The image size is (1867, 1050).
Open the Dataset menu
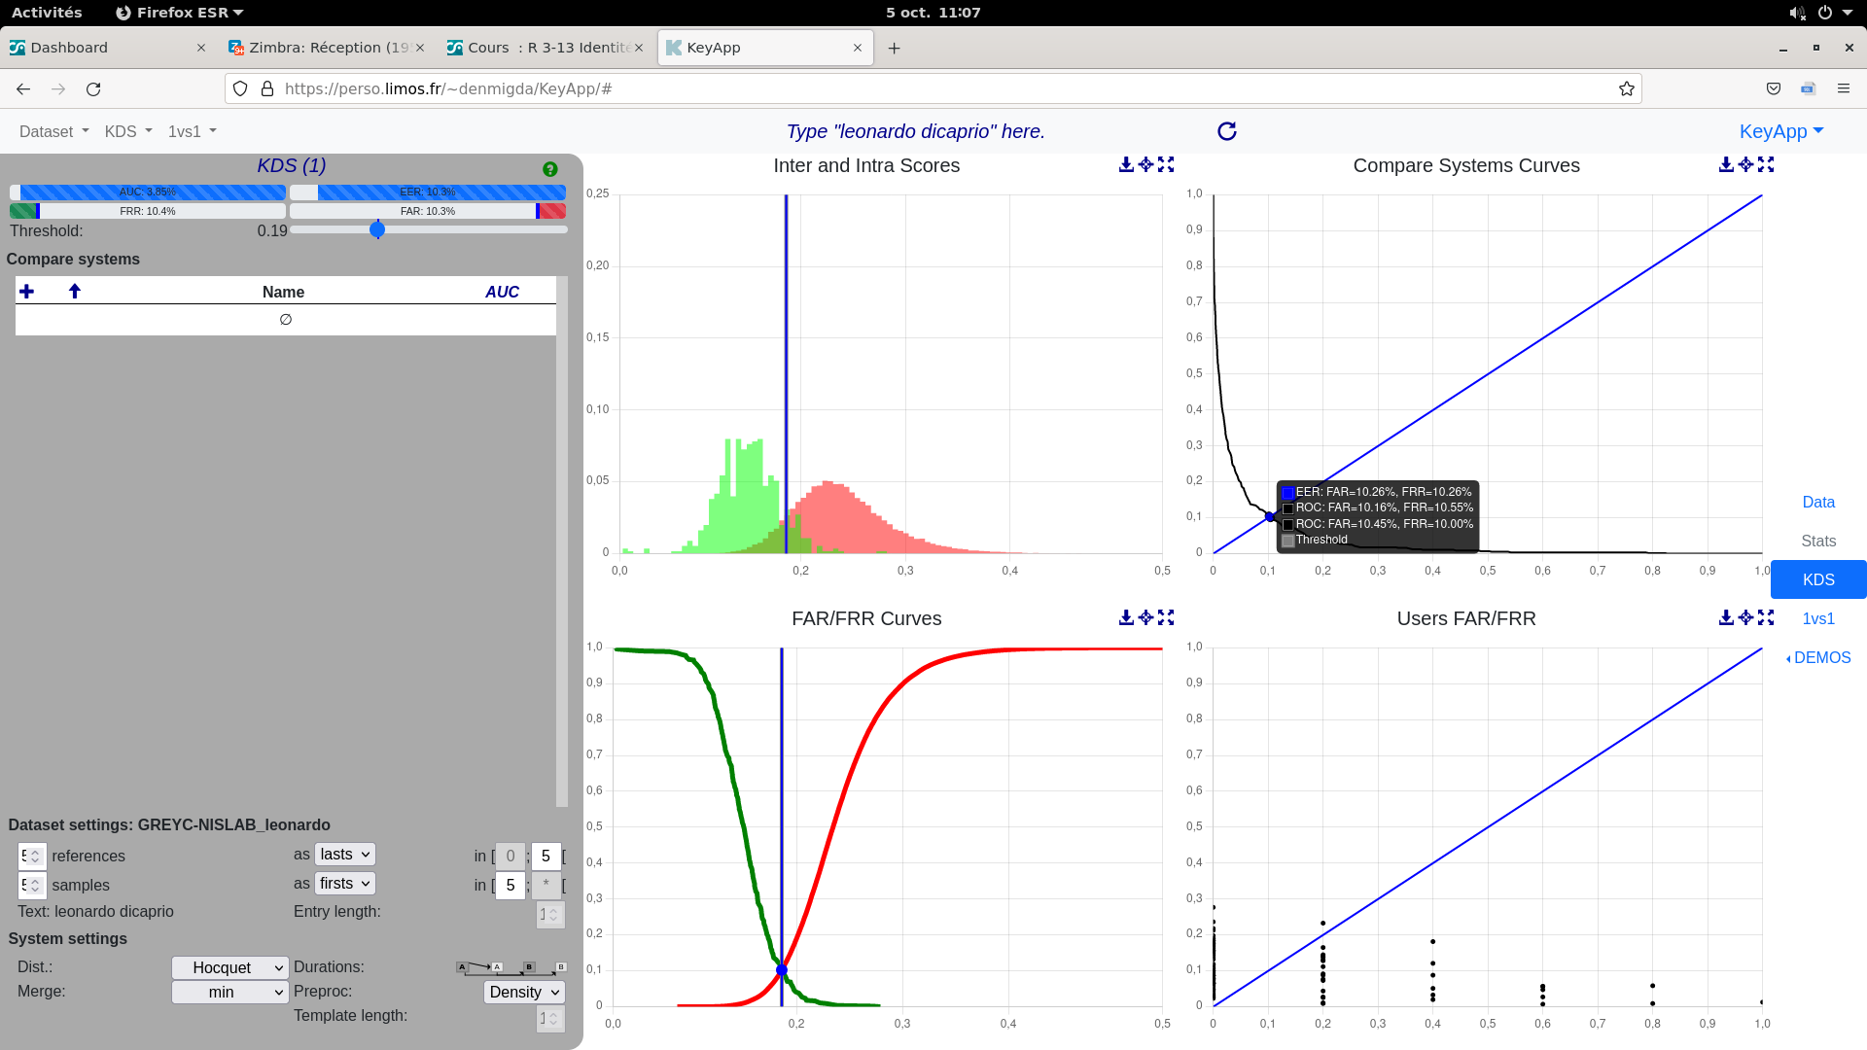pyautogui.click(x=53, y=131)
